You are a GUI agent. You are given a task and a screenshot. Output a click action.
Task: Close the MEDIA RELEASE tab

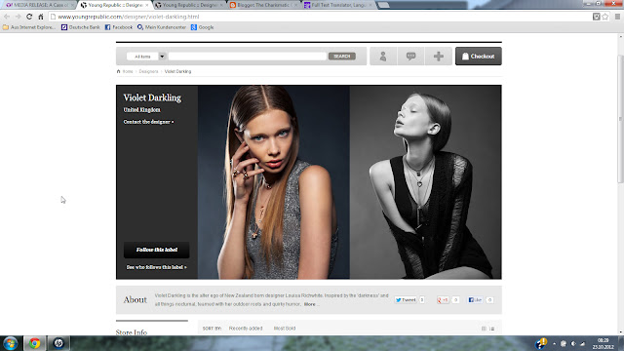(x=72, y=5)
